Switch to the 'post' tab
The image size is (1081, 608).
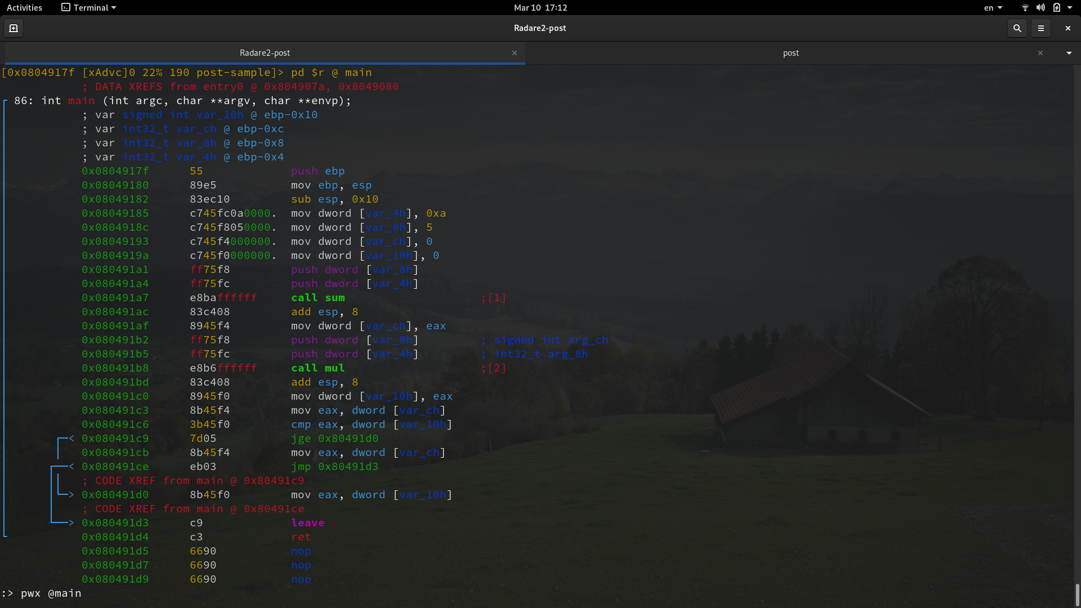click(791, 53)
